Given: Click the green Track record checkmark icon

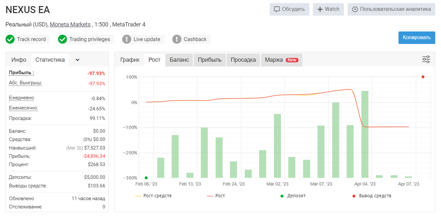Looking at the screenshot, I should click(10, 39).
